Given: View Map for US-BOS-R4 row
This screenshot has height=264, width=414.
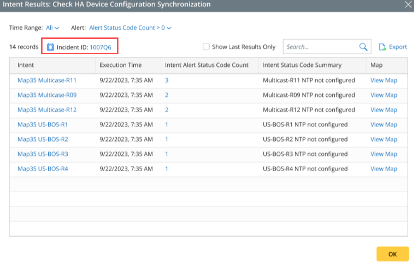Looking at the screenshot, I should tap(383, 169).
